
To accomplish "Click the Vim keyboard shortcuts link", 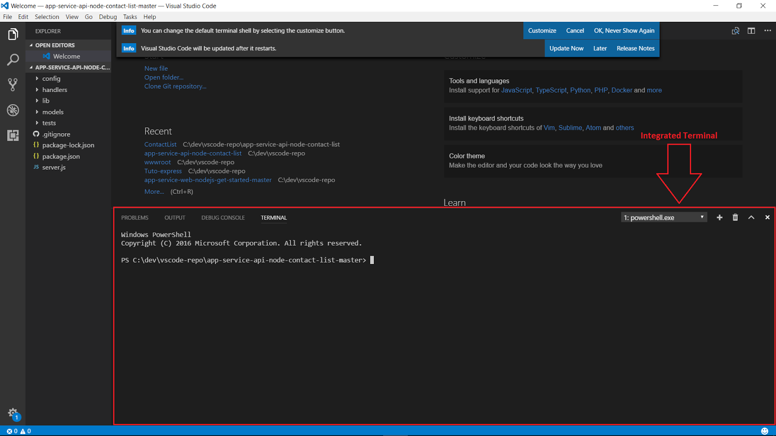I will pyautogui.click(x=549, y=128).
